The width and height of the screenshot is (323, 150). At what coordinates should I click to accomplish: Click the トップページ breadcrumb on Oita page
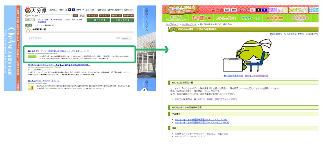[x=38, y=25]
